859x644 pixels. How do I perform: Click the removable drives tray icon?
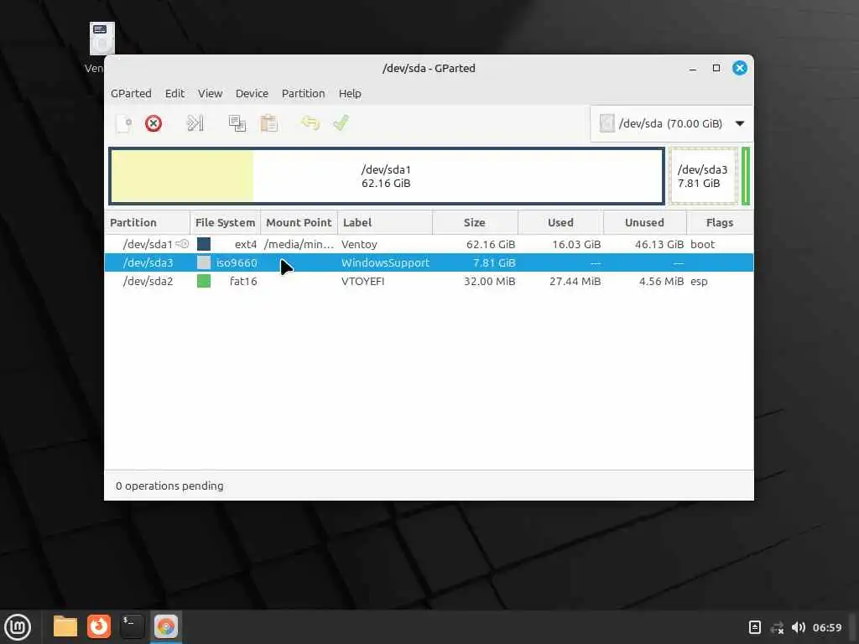point(754,627)
